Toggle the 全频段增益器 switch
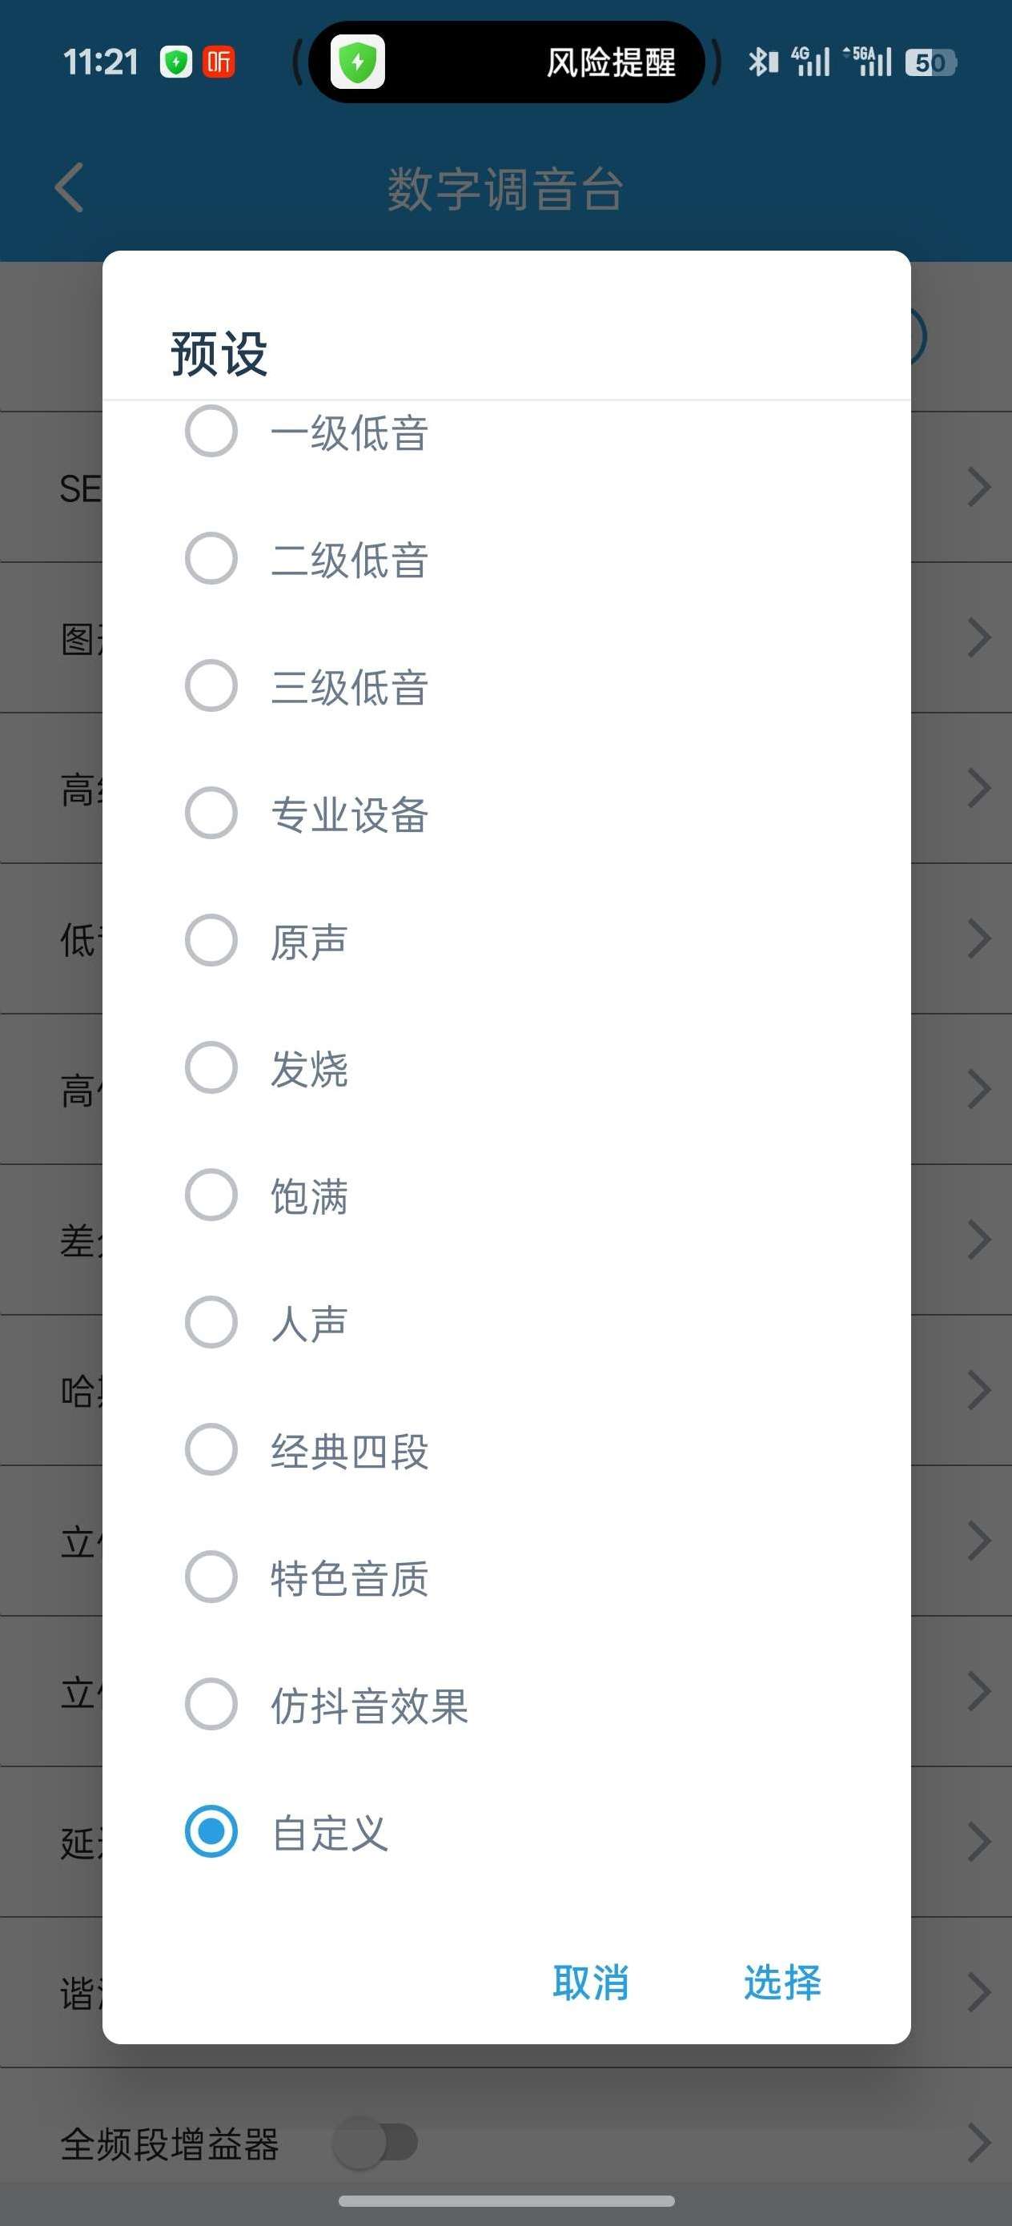The width and height of the screenshot is (1012, 2226). click(x=376, y=2142)
